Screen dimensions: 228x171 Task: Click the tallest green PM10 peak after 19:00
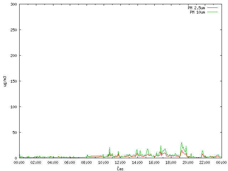pos(182,142)
